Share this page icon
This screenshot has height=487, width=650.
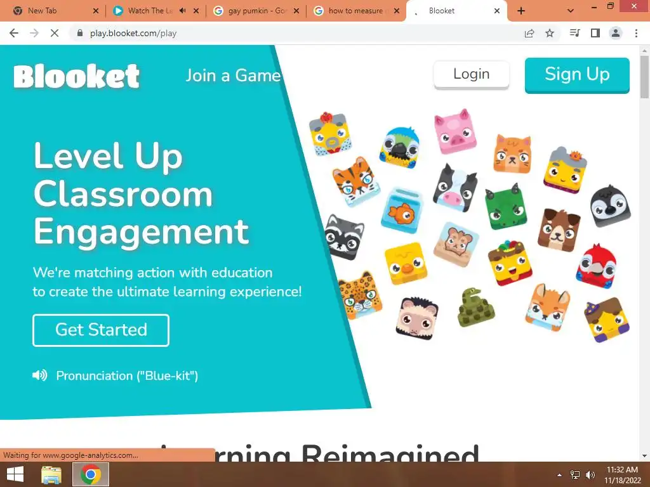coord(529,33)
